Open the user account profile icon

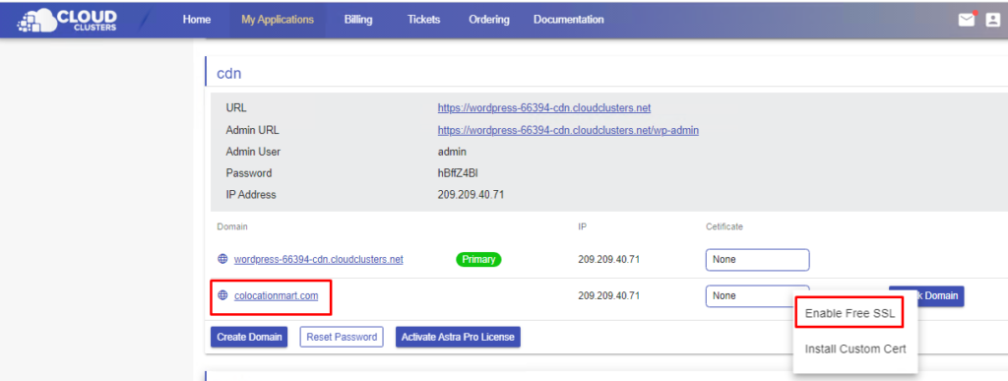[x=993, y=20]
